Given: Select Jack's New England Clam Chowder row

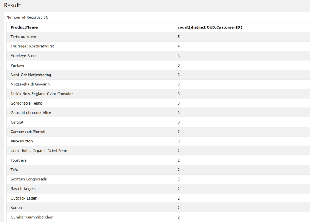Looking at the screenshot, I should pos(158,94).
